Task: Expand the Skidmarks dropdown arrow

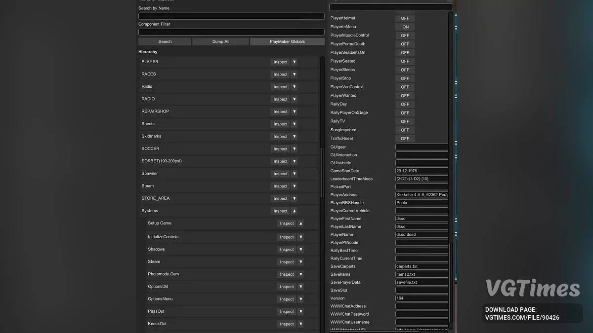Action: 295,136
